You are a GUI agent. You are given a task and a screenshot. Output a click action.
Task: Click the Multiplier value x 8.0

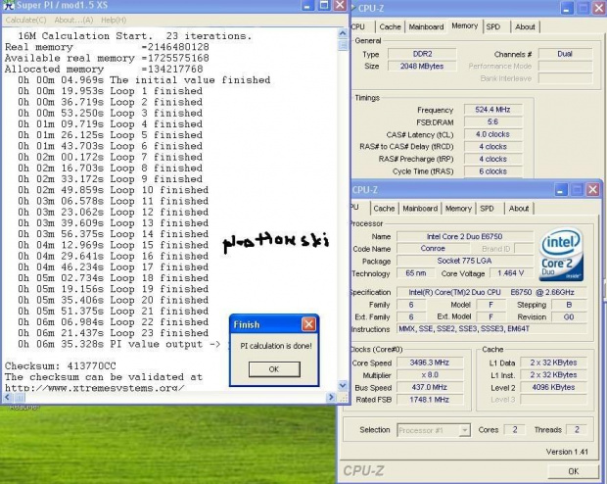click(430, 375)
